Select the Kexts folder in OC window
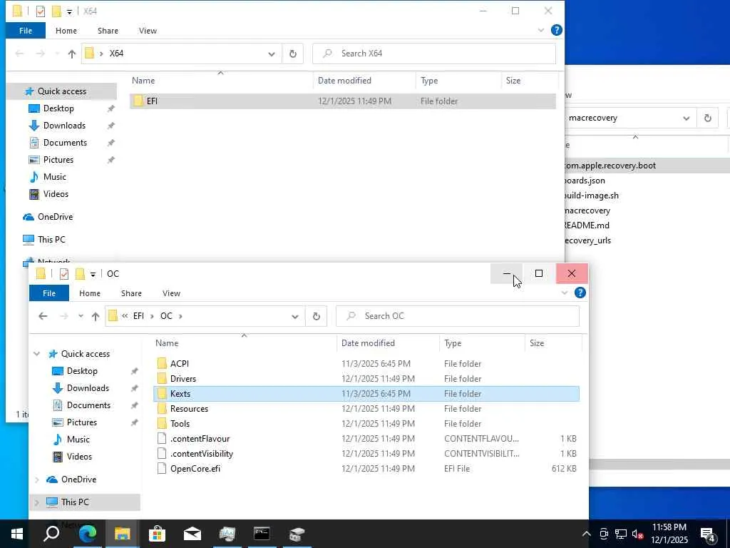 click(x=366, y=394)
